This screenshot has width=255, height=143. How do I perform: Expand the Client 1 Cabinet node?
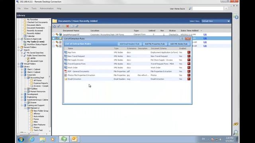coord(22,70)
